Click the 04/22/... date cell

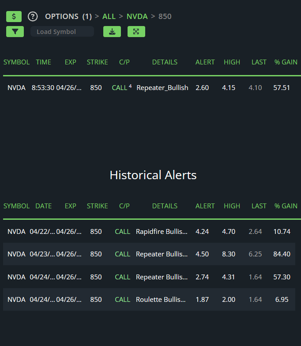pyautogui.click(x=42, y=232)
